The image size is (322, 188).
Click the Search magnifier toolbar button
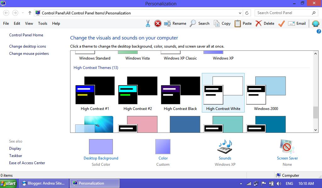pyautogui.click(x=199, y=23)
